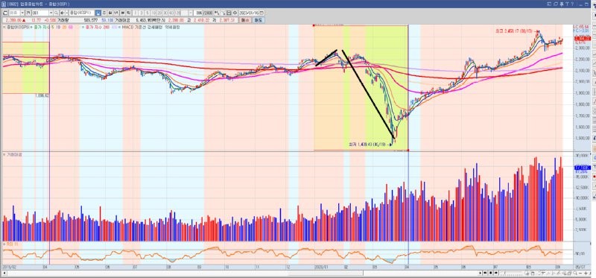Expand the code 001 dropdown arrow
This screenshot has height=278, width=596.
[x=51, y=13]
